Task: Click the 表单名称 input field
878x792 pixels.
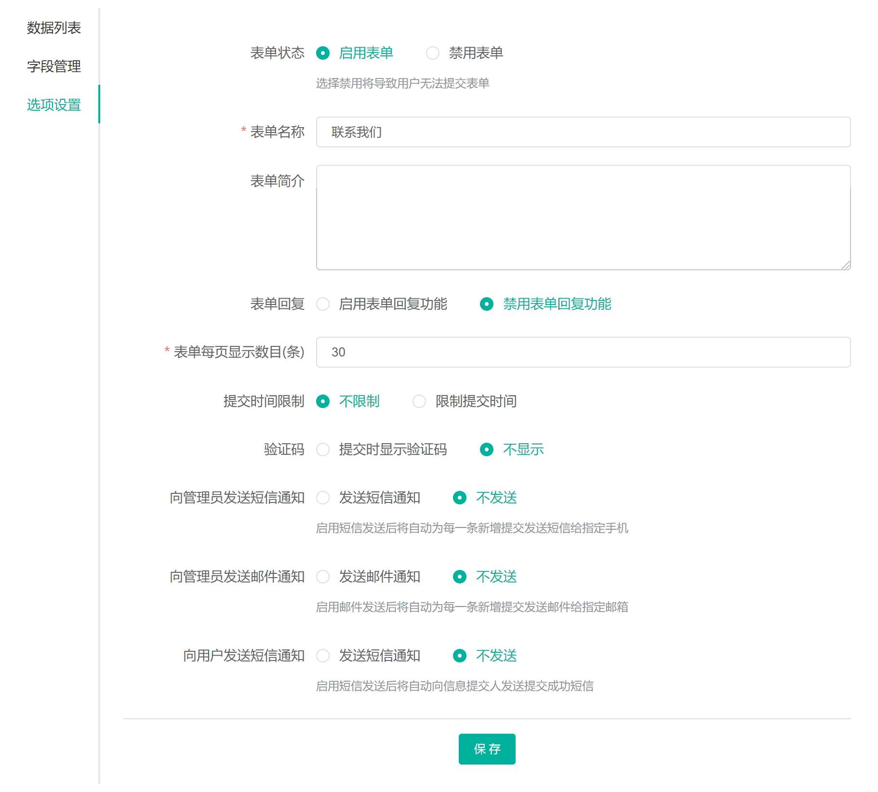Action: (x=583, y=132)
